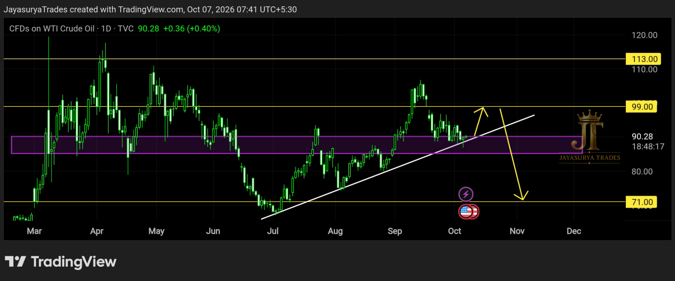Click the Aug label on time axis
This screenshot has width=675, height=281.
(x=335, y=231)
